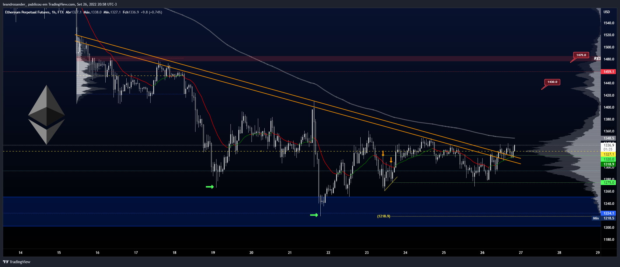The image size is (620, 267).
Task: Click date 17 on the time axis
Action: 136,253
